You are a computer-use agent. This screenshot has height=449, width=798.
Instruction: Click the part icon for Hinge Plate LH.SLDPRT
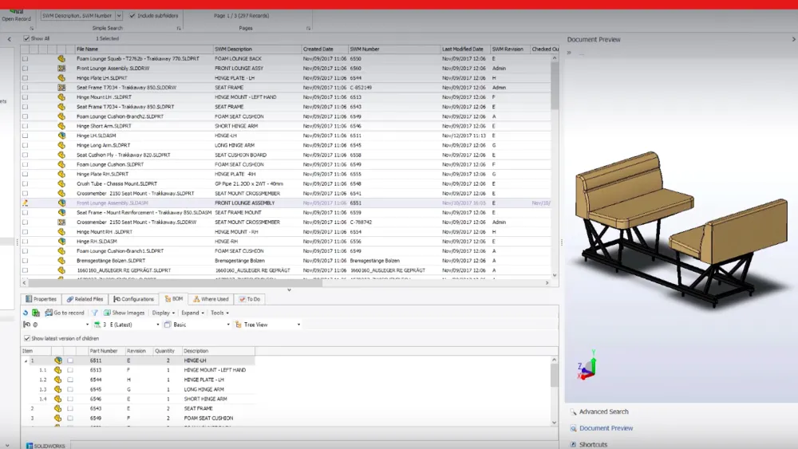[61, 78]
